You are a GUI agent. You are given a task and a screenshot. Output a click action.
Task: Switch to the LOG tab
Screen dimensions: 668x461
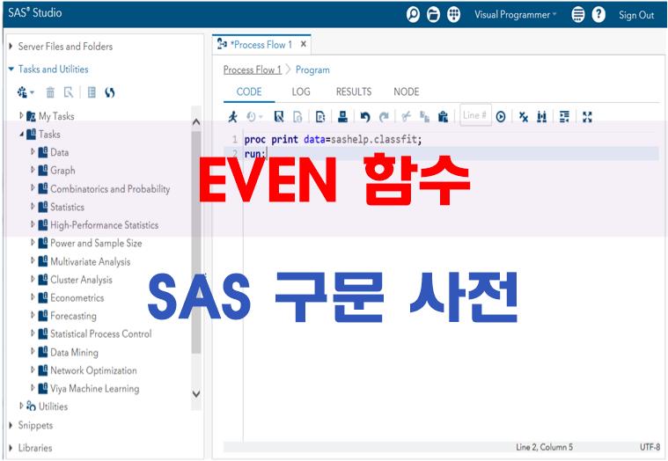point(301,91)
